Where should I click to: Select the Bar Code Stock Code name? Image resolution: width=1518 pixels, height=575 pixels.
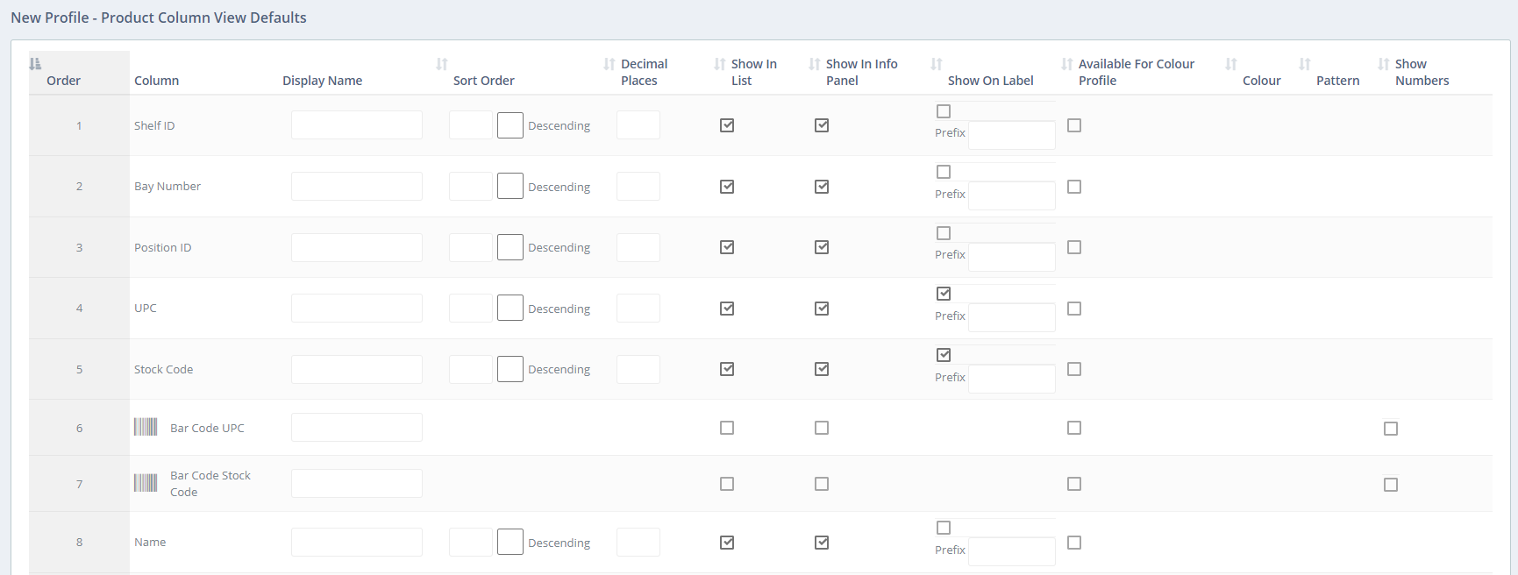(210, 484)
